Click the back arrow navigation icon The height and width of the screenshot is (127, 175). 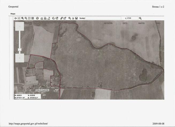(x=16, y=18)
